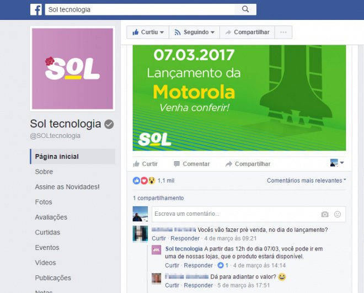
Task: Go to the Fotos section
Action: point(44,202)
